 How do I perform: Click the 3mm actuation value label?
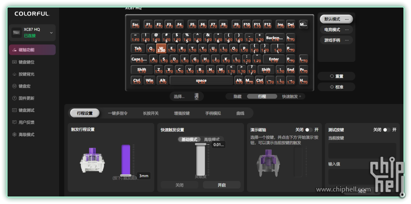coord(143,176)
